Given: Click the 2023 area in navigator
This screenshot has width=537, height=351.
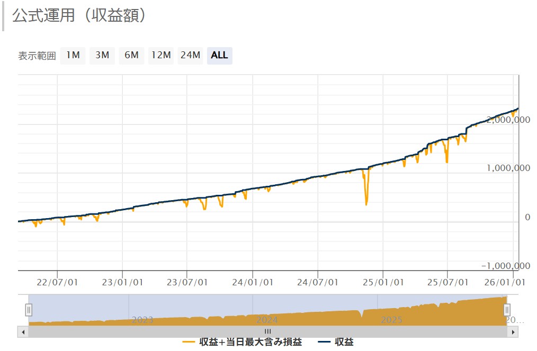Looking at the screenshot, I should tap(142, 320).
